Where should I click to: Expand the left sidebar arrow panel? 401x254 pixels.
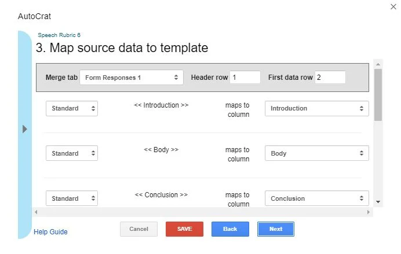point(25,129)
